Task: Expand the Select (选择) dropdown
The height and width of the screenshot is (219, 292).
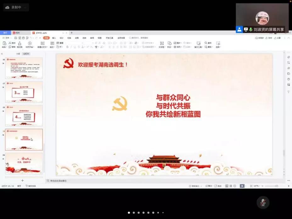Action: click(218, 47)
